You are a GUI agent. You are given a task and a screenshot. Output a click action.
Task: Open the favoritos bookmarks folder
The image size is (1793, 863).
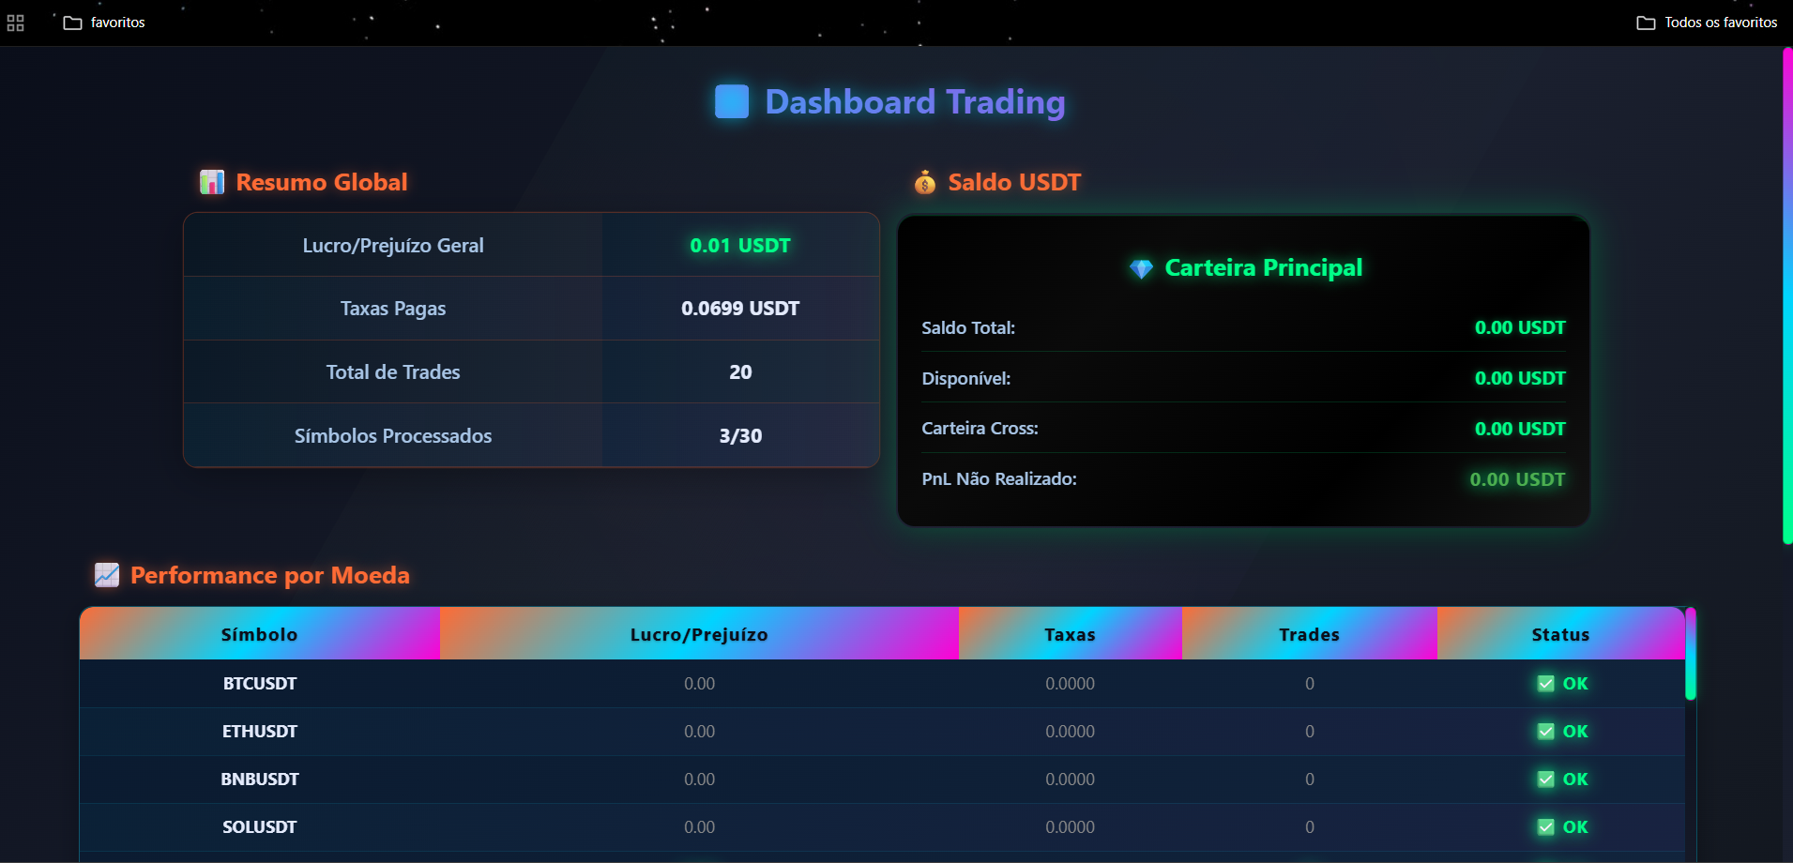pyautogui.click(x=104, y=23)
